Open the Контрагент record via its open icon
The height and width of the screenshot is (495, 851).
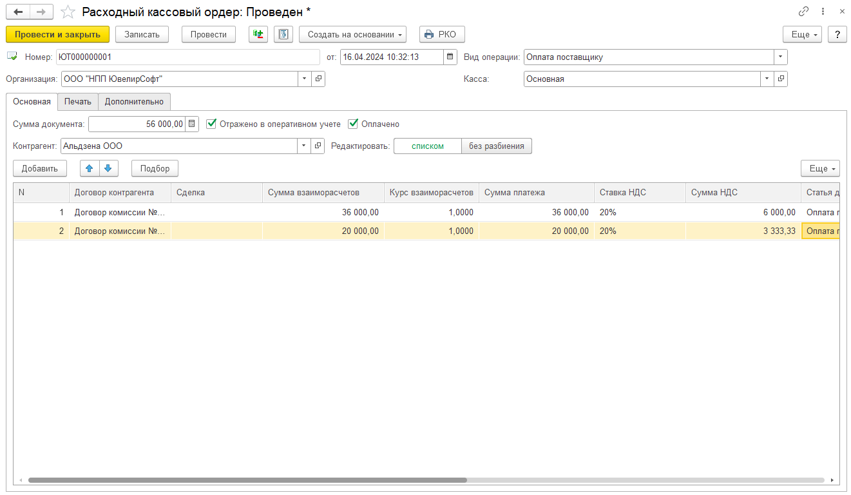[318, 146]
